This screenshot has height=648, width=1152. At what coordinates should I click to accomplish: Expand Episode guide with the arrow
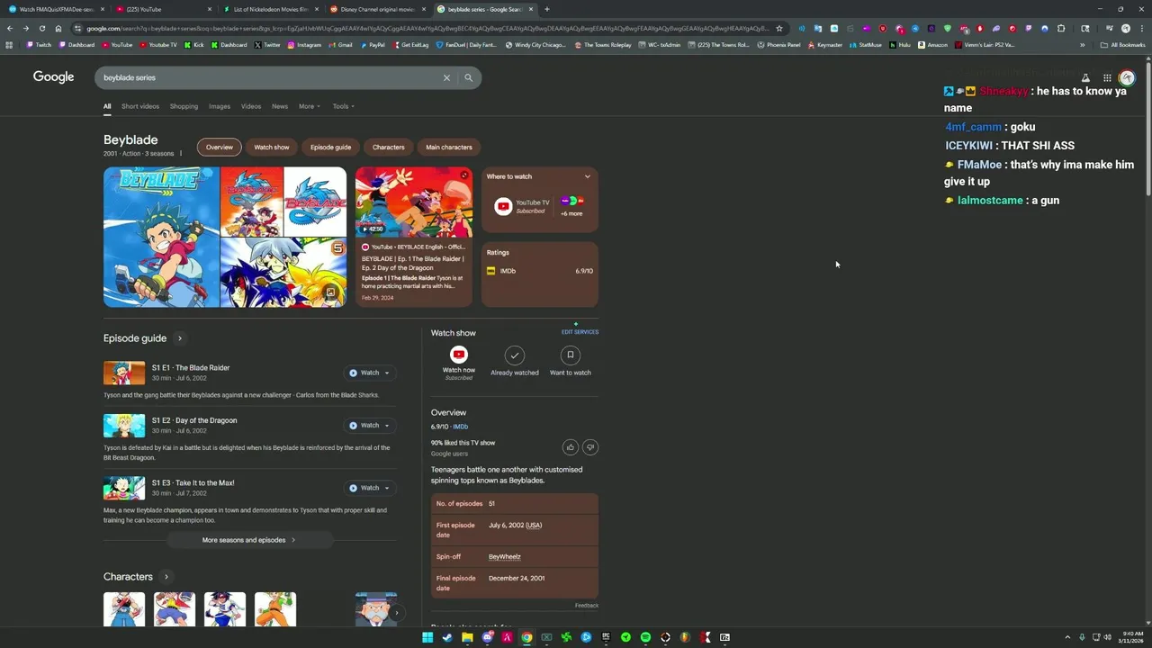point(180,338)
